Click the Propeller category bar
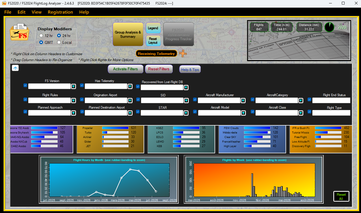The width and height of the screenshot is (361, 213). coord(115,128)
